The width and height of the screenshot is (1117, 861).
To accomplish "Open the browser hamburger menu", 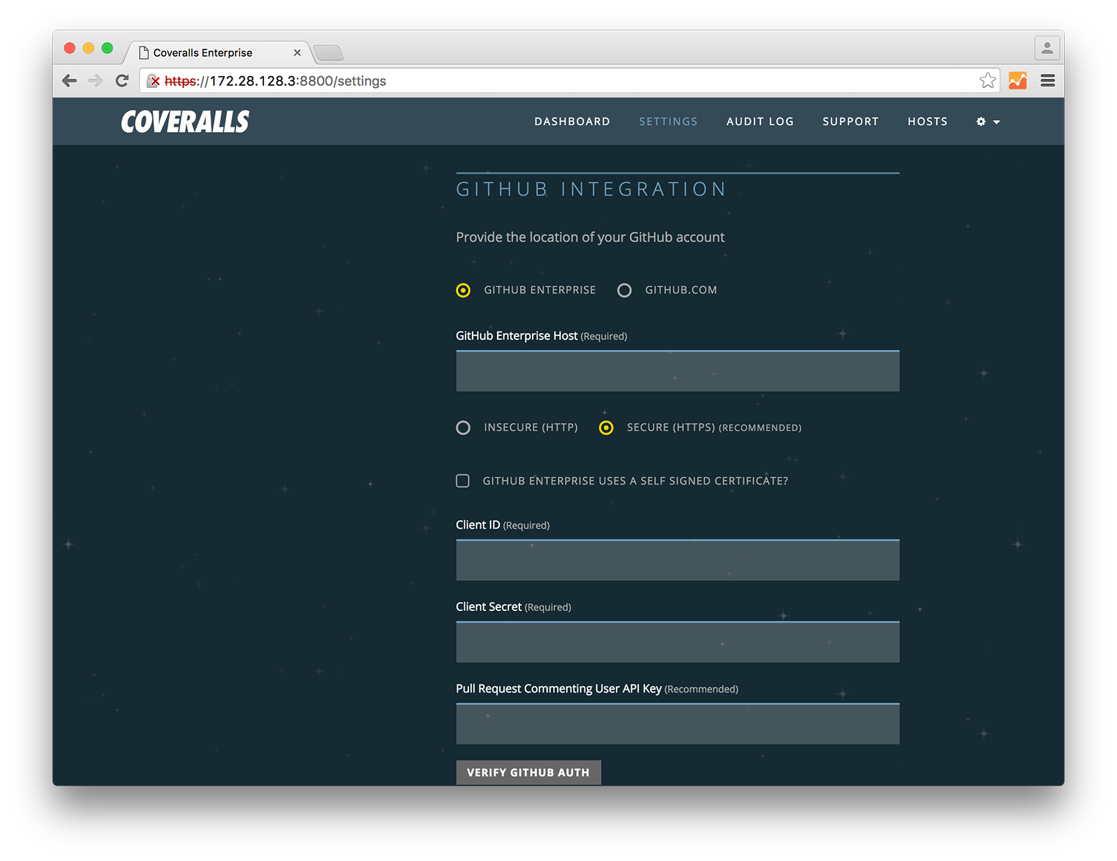I will click(x=1047, y=80).
